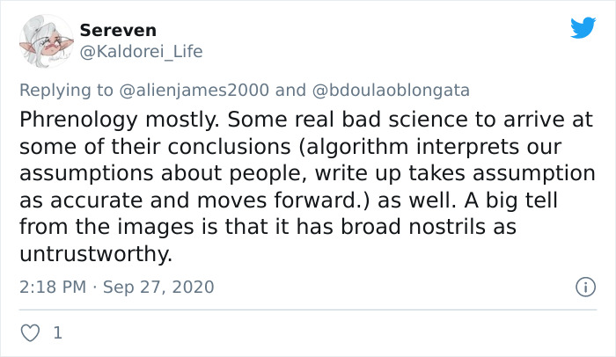Open the tweet info icon
616x357 pixels.
point(582,287)
